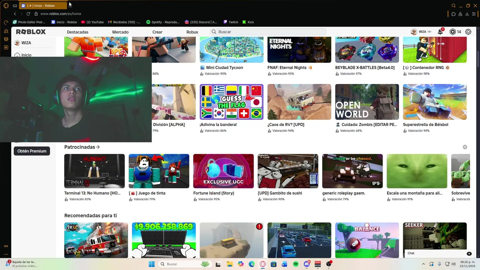Open the browser profile icon
Viewport: 480px width, 270px height.
[460, 14]
